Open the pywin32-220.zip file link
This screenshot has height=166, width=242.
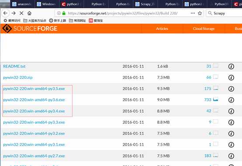click(x=18, y=78)
